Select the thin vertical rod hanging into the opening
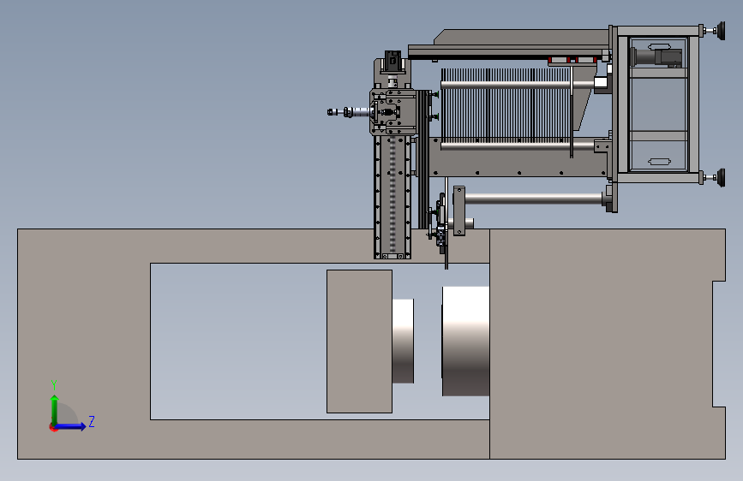743x481 pixels. click(446, 223)
